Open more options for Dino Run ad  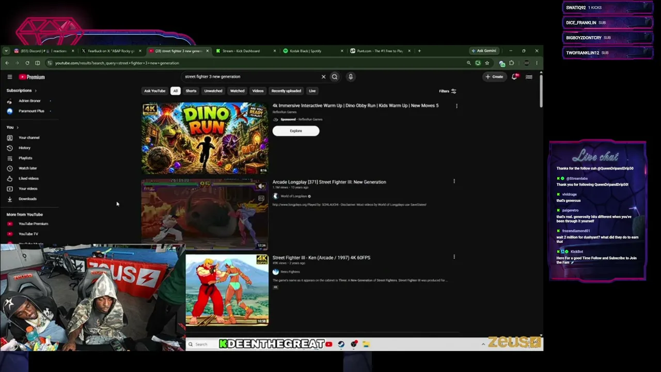click(457, 106)
